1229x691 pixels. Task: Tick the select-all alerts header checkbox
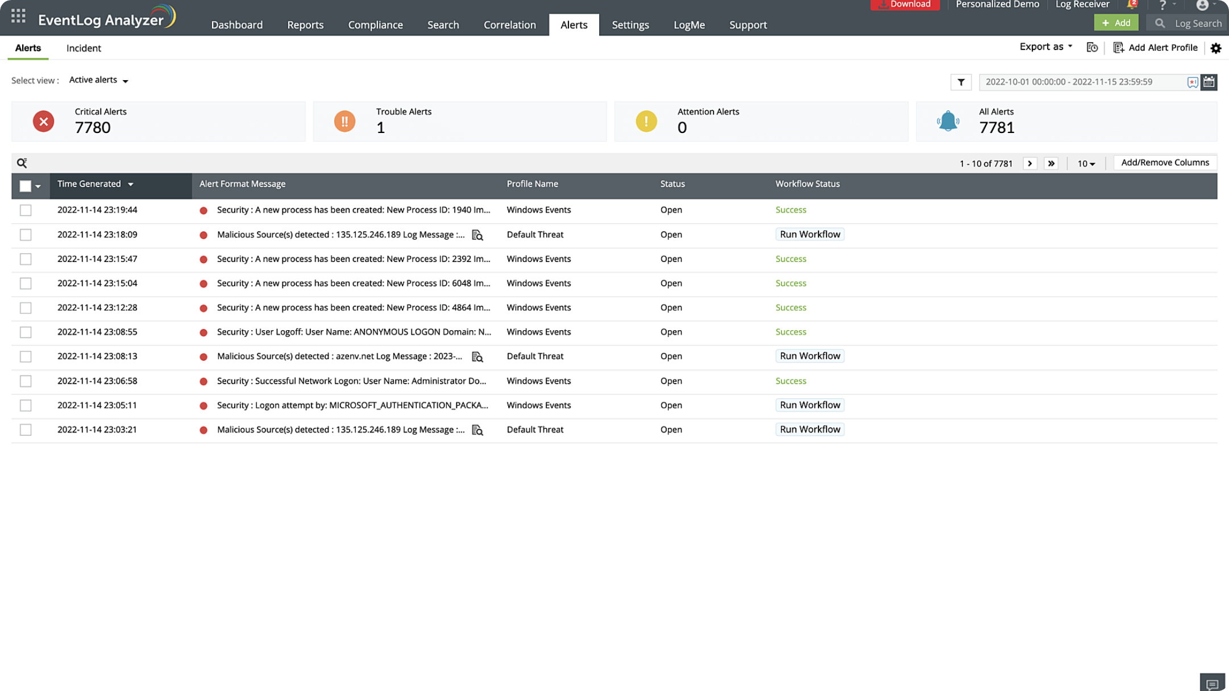coord(25,186)
